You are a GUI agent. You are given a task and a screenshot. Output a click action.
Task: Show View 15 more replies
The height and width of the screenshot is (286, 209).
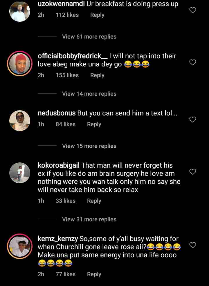89,146
